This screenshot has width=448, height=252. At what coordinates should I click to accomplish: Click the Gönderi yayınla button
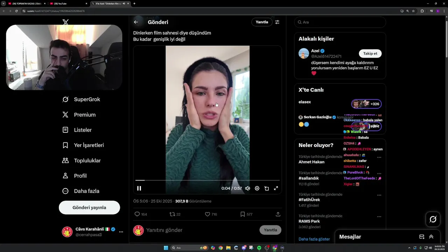[x=89, y=208]
